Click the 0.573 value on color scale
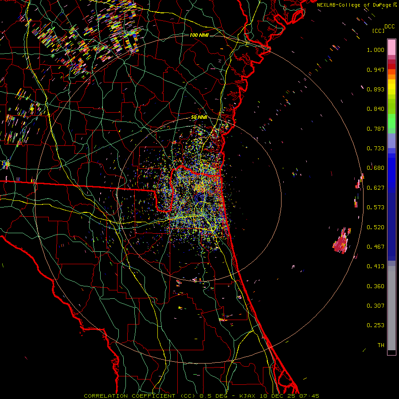This screenshot has height=399, width=399. [376, 207]
